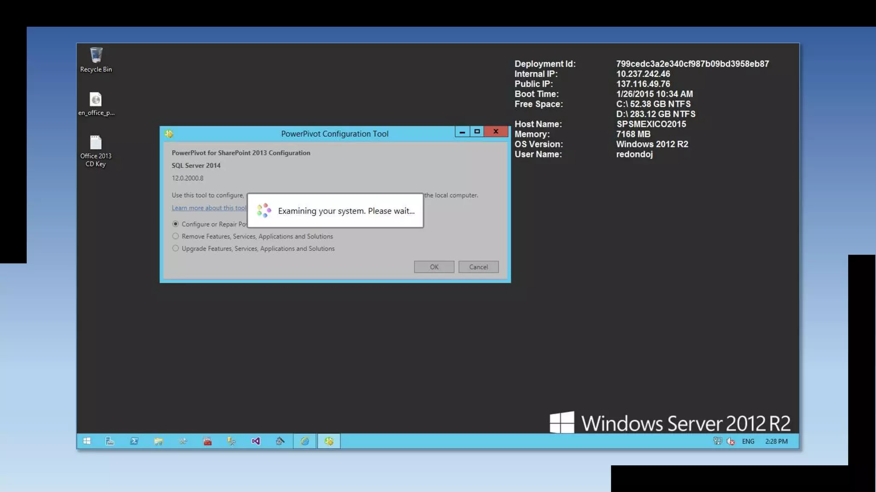This screenshot has width=876, height=492.
Task: Open File Explorer from the taskbar
Action: pos(159,441)
